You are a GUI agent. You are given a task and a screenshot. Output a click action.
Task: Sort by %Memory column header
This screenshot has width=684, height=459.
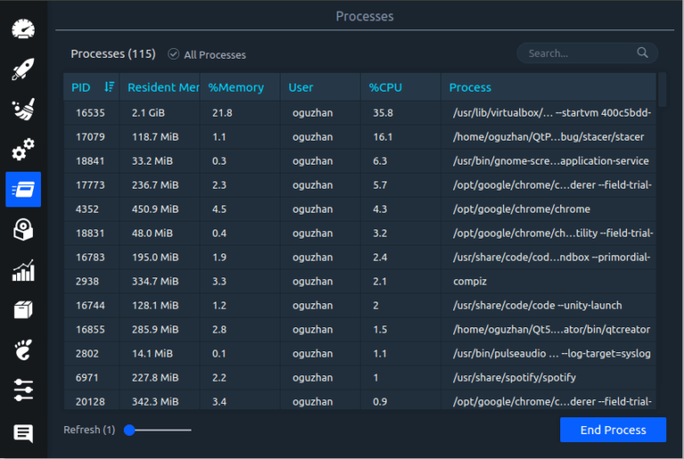tap(236, 87)
